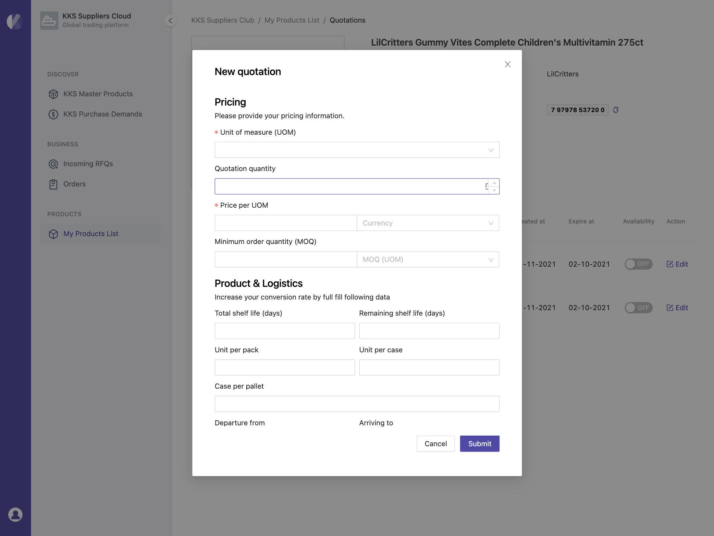Click the KKS Purchase Demands dollar icon
The height and width of the screenshot is (536, 714).
[53, 114]
